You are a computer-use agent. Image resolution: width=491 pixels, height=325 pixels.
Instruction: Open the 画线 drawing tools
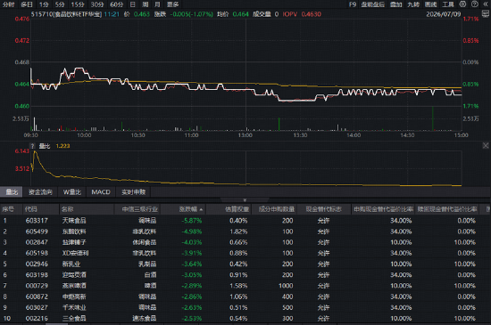click(430, 4)
